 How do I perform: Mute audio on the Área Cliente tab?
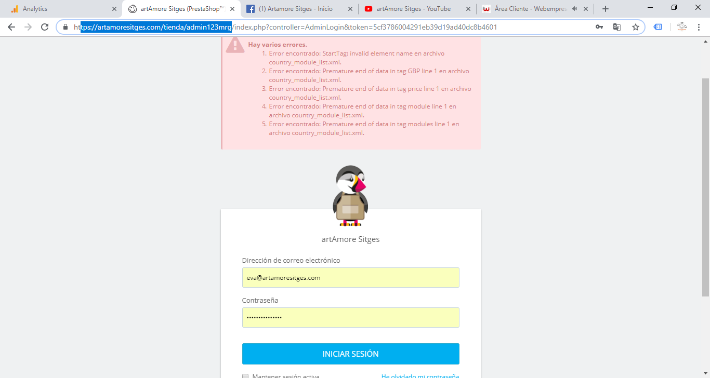pos(574,9)
